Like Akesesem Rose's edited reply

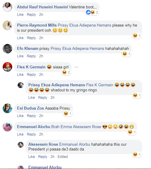pyautogui.click(x=32, y=156)
